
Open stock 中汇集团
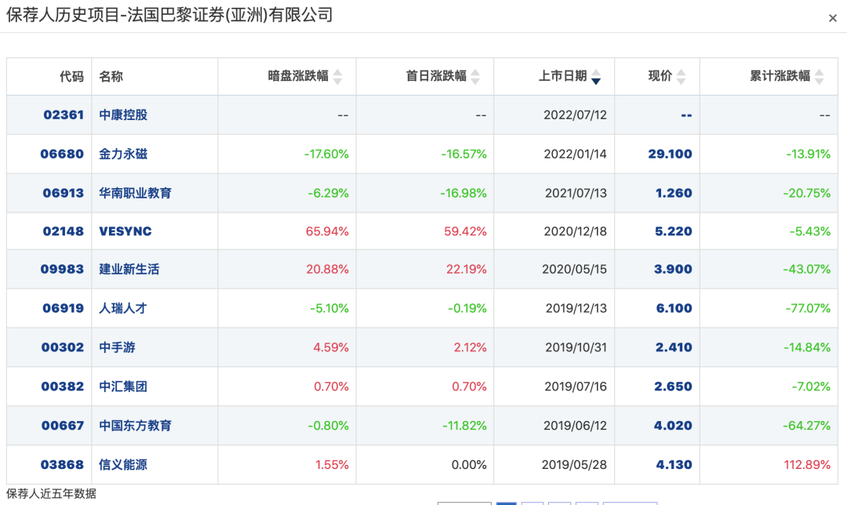coord(123,387)
